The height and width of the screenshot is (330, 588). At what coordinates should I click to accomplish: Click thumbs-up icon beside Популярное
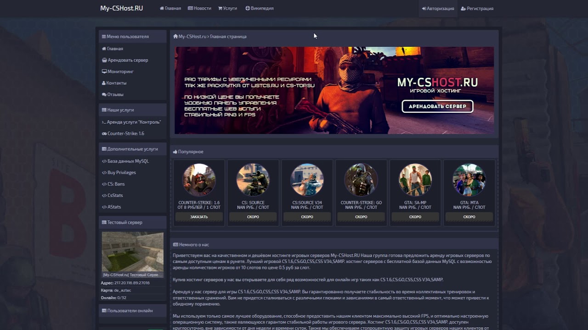tap(175, 152)
